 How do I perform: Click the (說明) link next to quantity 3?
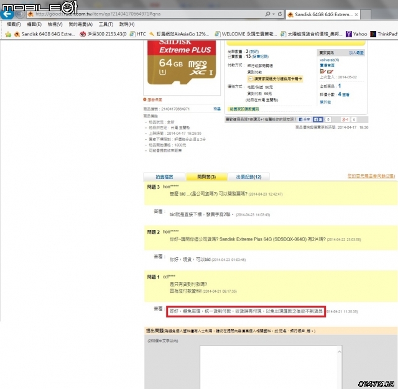254,52
